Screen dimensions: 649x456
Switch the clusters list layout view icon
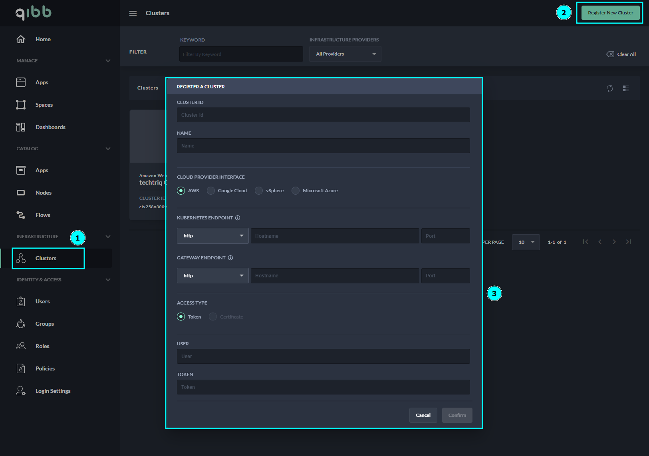pos(625,88)
